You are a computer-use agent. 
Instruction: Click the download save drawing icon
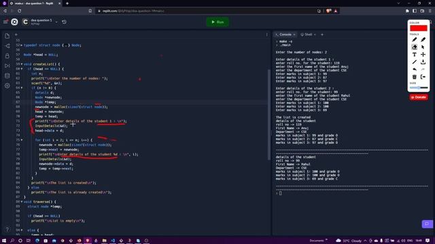[x=423, y=62]
